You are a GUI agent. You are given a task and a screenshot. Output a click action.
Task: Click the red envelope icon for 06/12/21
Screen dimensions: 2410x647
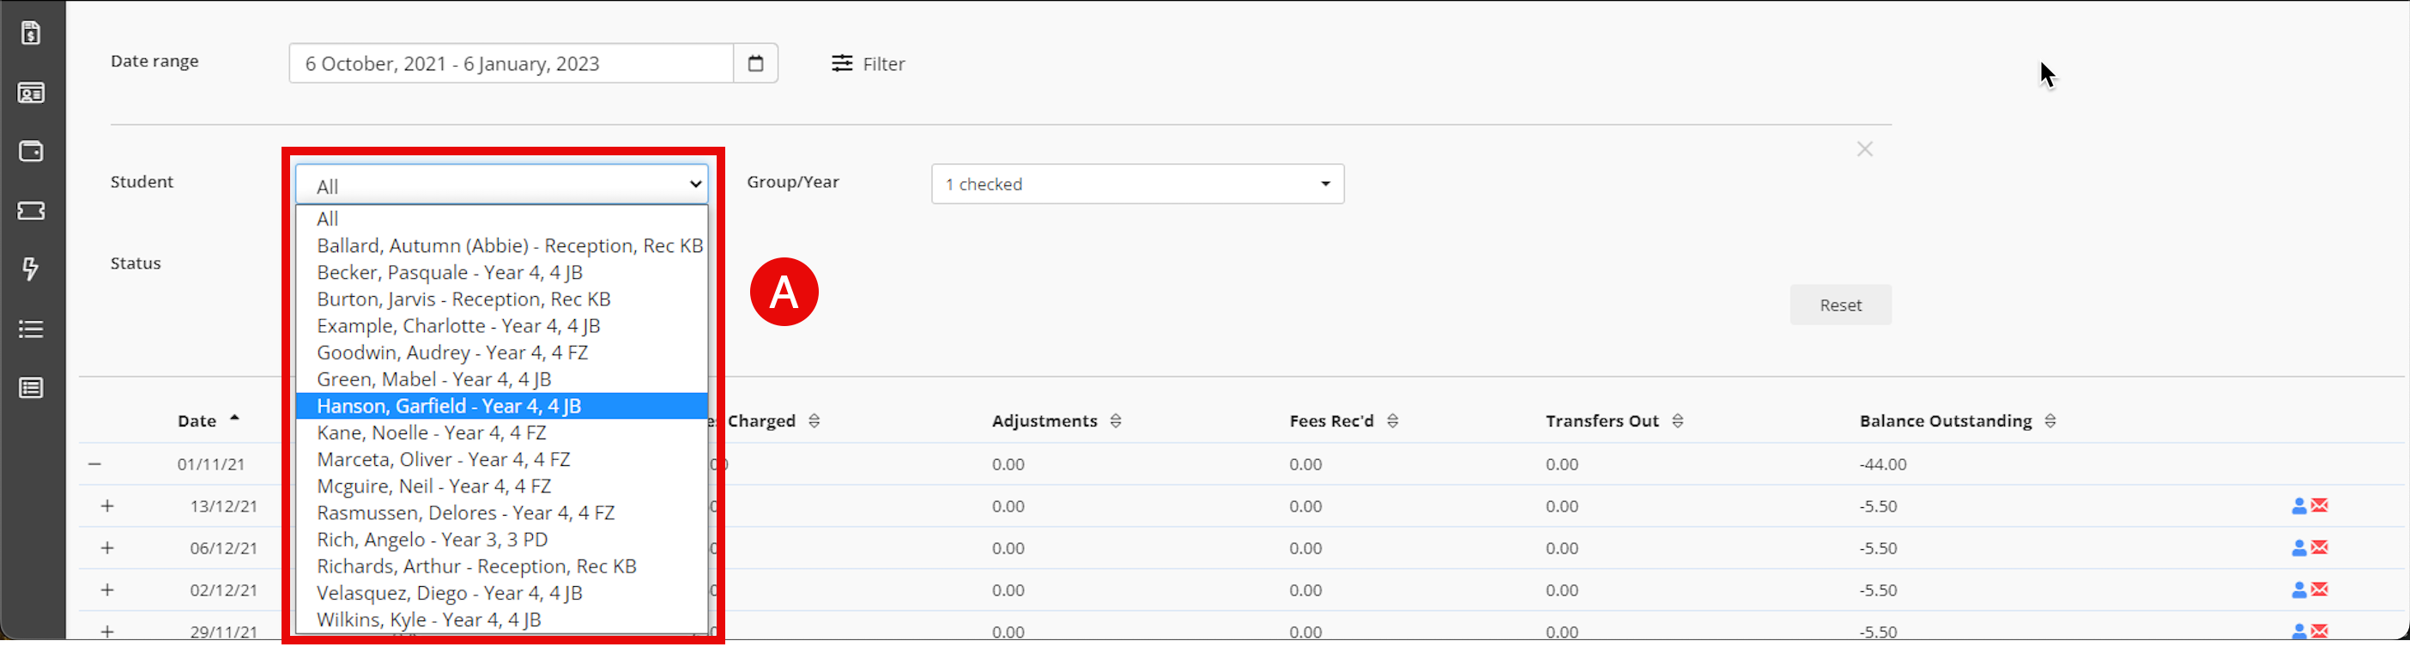click(x=2319, y=548)
